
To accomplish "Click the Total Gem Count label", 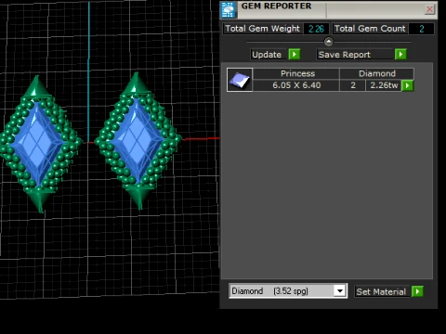I will 370,29.
